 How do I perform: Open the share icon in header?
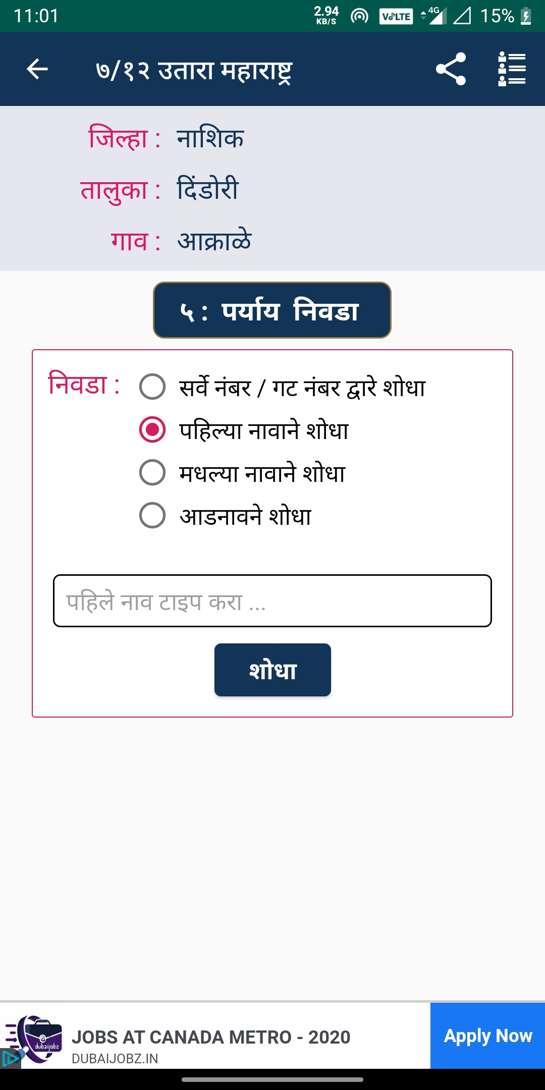pyautogui.click(x=451, y=69)
